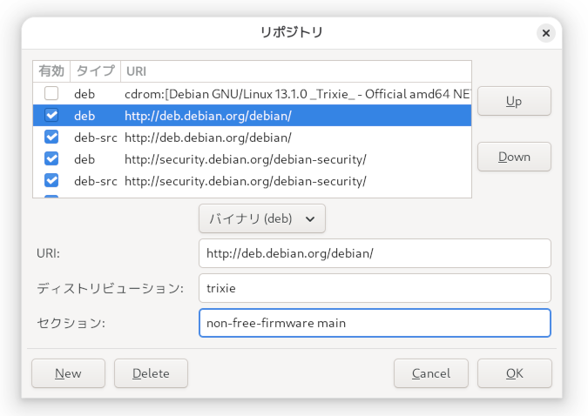Cancel the repository changes
588x416 pixels.
coord(430,373)
